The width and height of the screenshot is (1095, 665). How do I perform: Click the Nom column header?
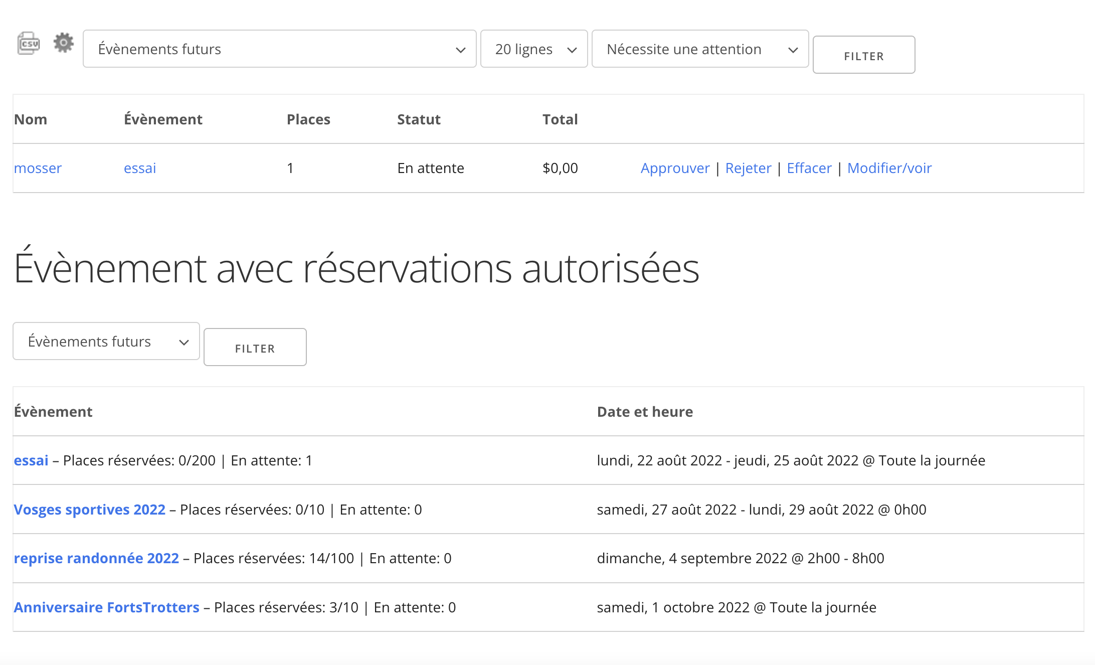pyautogui.click(x=31, y=119)
